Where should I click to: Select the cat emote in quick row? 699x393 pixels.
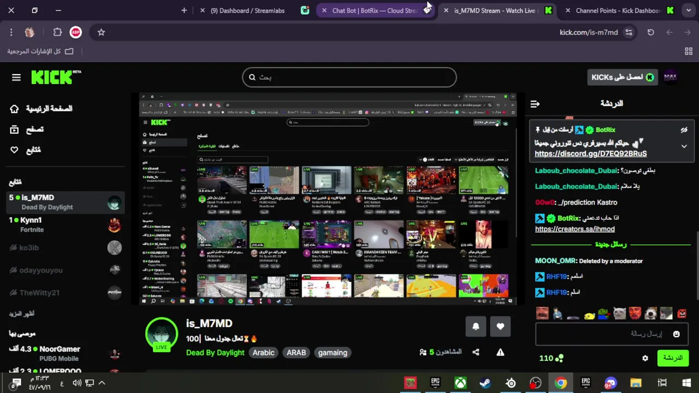pos(619,313)
